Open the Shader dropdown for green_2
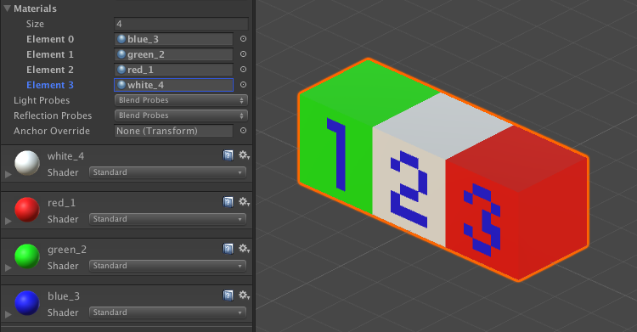This screenshot has width=637, height=332. tap(168, 266)
